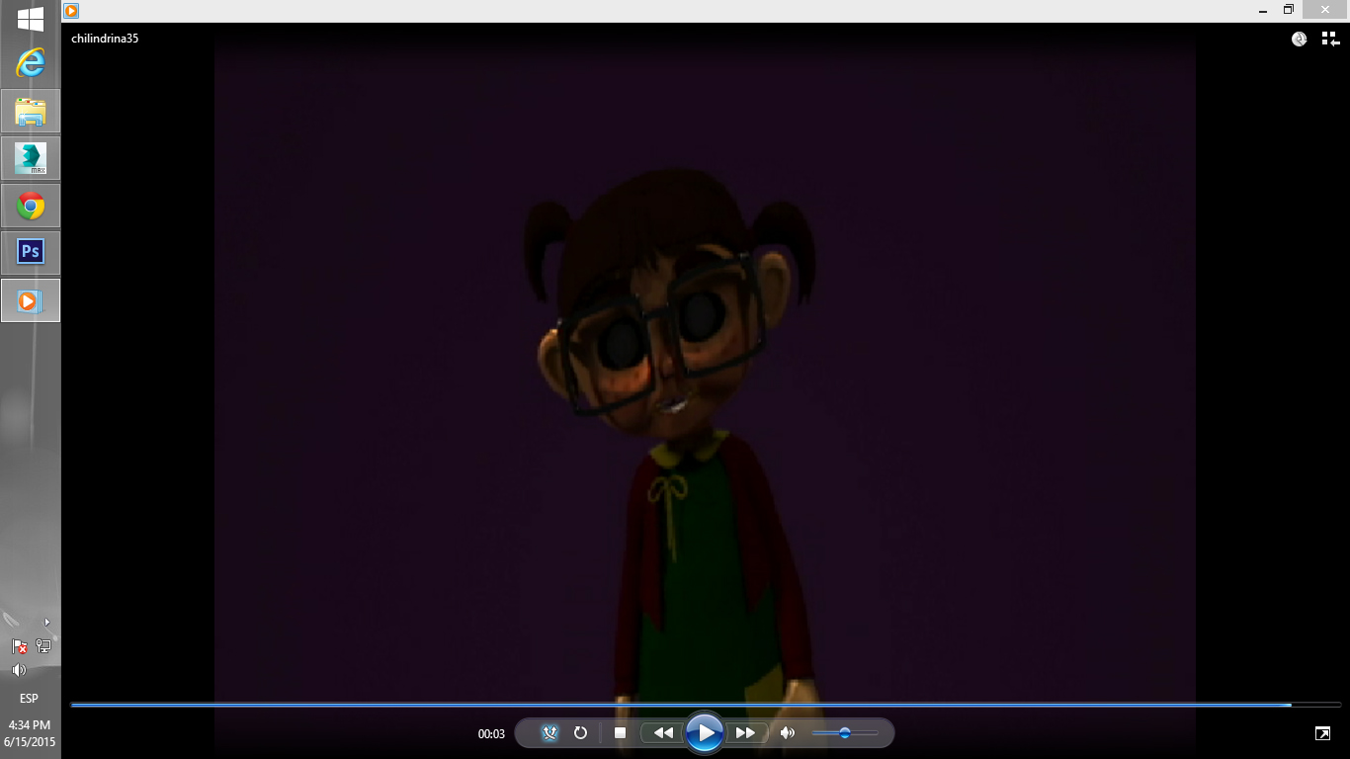This screenshot has width=1350, height=759.
Task: Click the ESP input language indicator
Action: click(30, 699)
